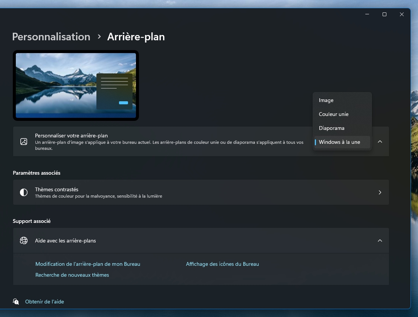The width and height of the screenshot is (418, 317).
Task: Click the Obtenir de l'aide link
Action: (44, 302)
